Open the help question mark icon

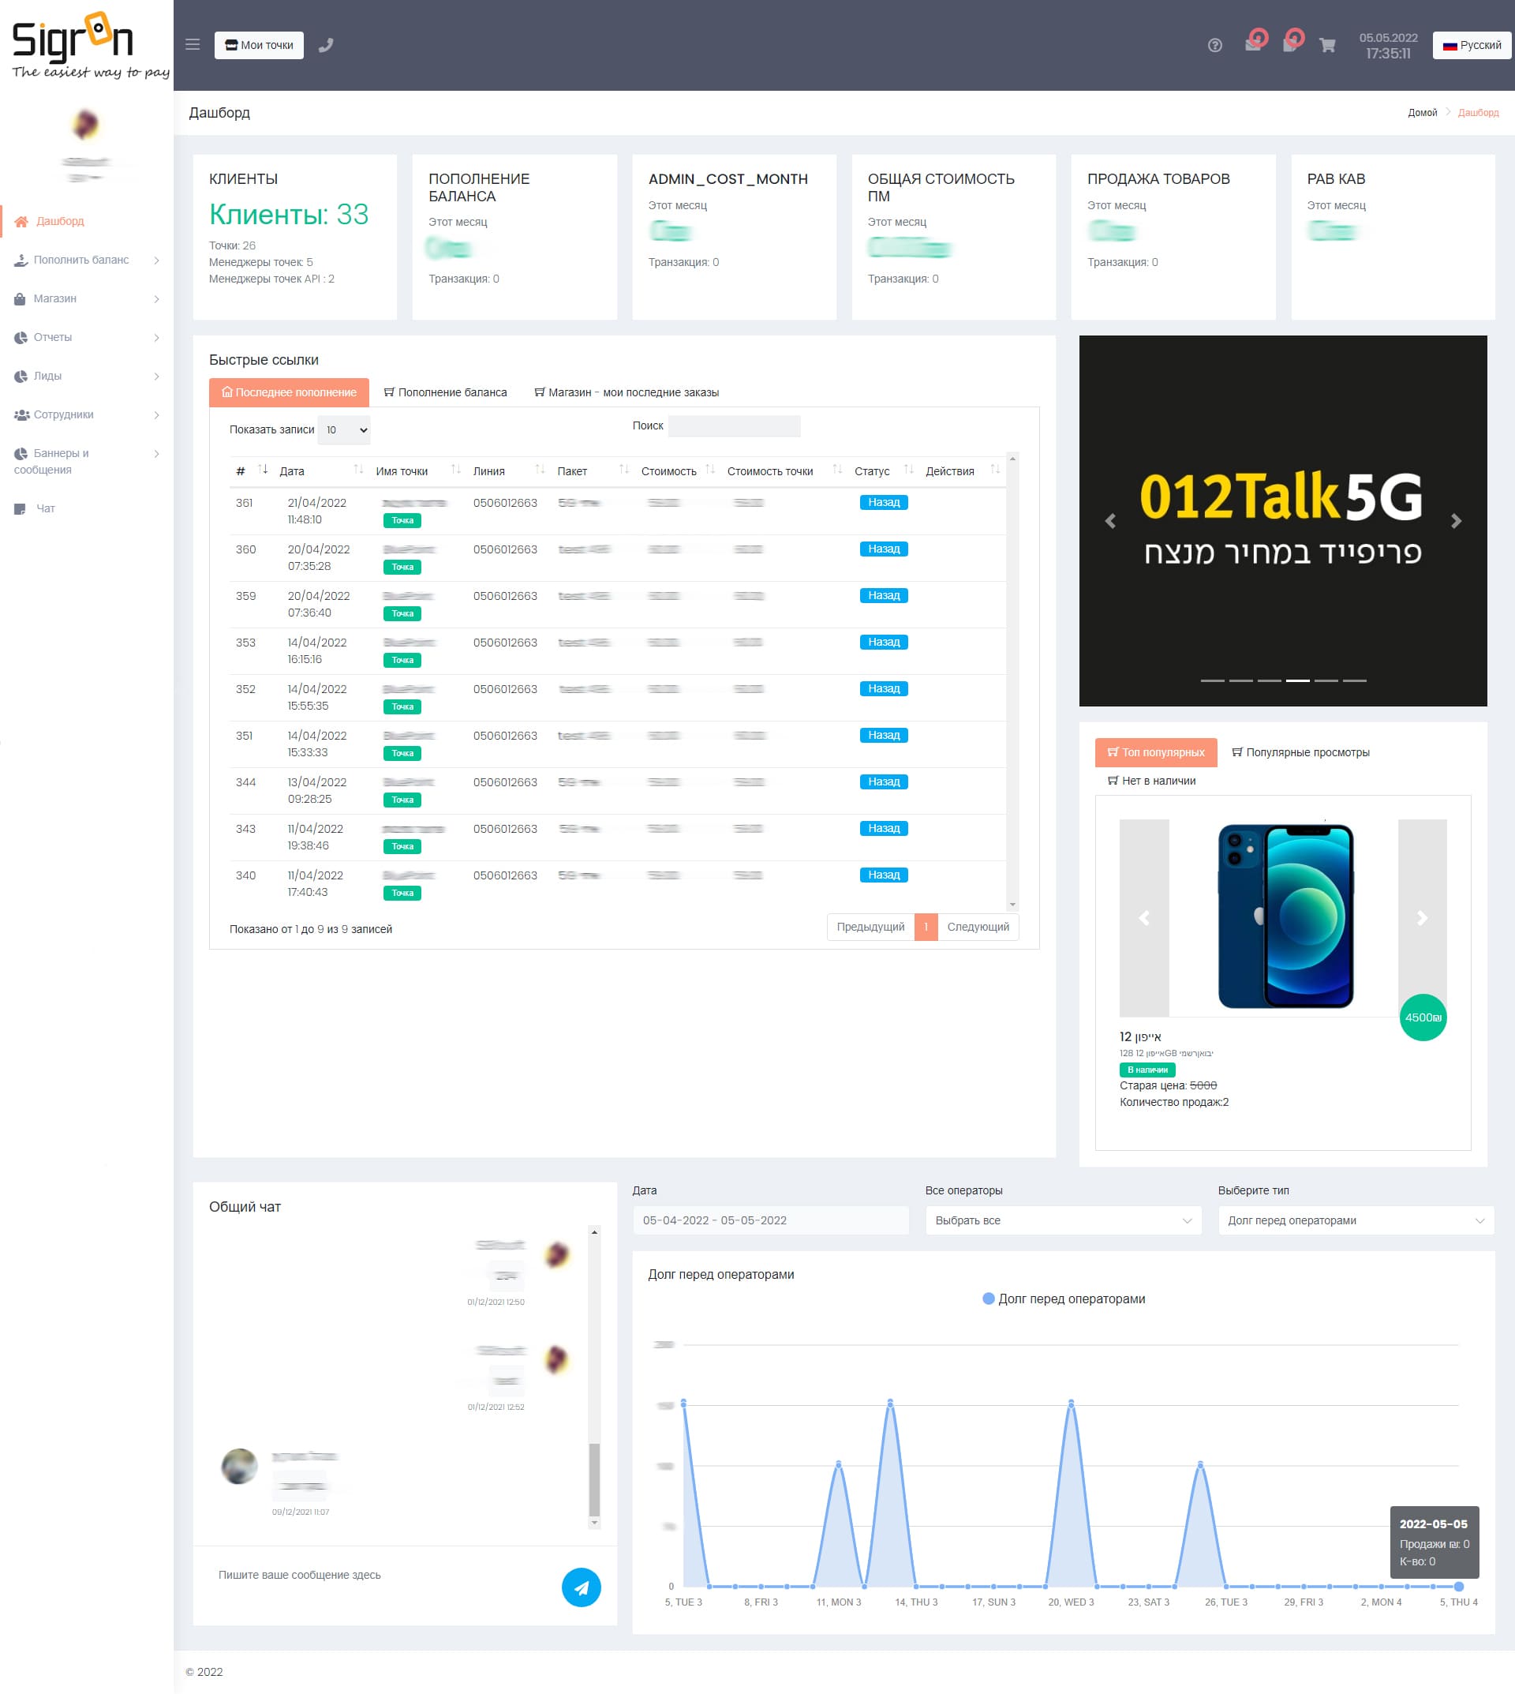[1214, 46]
